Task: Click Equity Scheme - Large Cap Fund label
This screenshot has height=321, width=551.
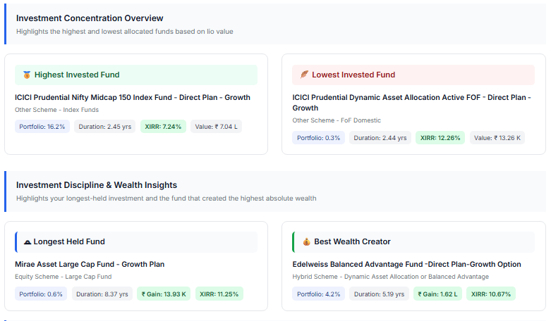Action: point(63,277)
